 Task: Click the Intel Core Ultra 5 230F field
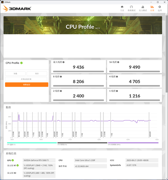point(90,160)
